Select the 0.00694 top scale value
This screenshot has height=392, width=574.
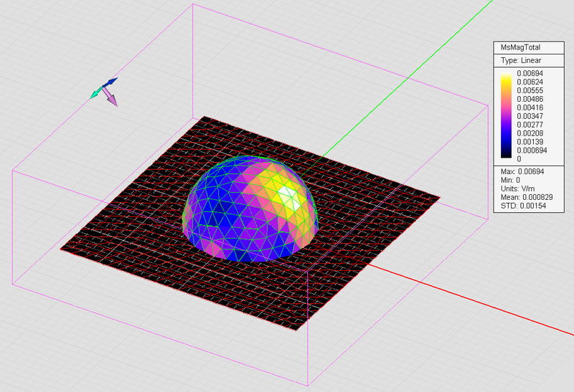point(530,73)
